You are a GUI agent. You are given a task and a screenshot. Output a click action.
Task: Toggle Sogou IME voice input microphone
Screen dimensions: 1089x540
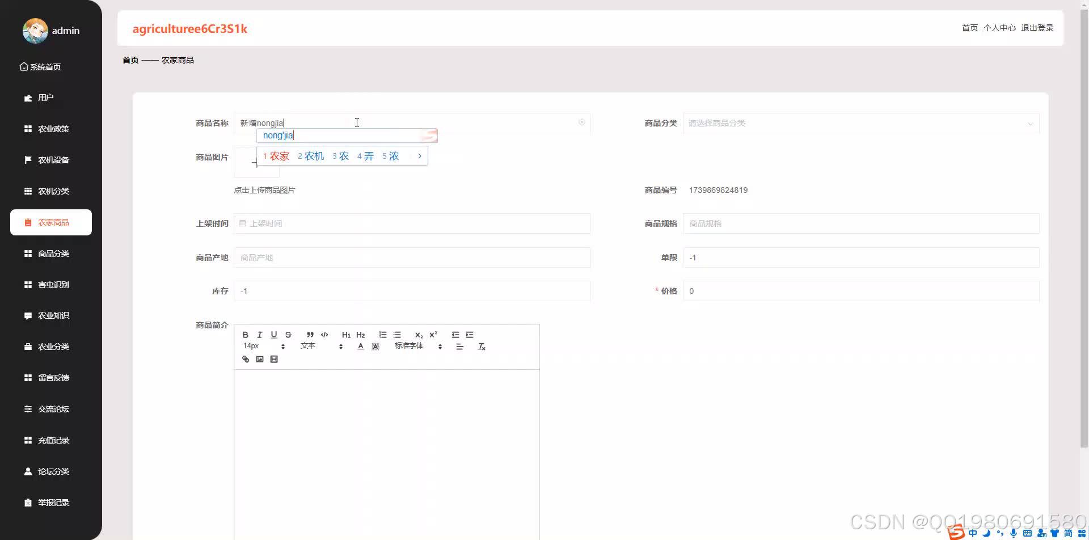click(x=1014, y=533)
